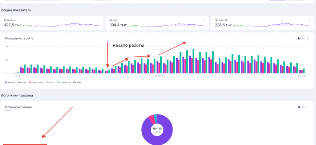Open the Посетители widget three-dot menu

click(x=309, y=20)
